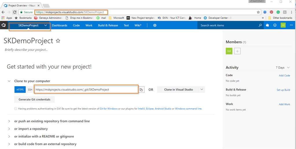This screenshot has width=296, height=149.
Task: Bookmark this page with the star icon
Action: (x=258, y=12)
